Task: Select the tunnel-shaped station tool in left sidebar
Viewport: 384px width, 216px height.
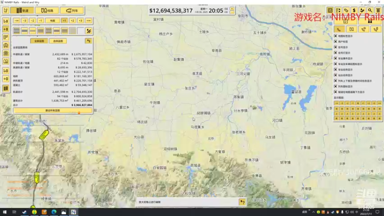Action: 6,45
